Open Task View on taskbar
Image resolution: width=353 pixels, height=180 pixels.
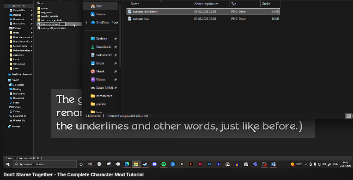90,164
